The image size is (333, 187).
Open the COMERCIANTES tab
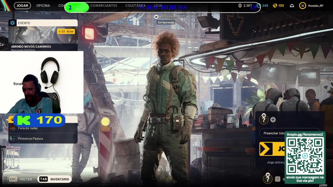click(104, 5)
